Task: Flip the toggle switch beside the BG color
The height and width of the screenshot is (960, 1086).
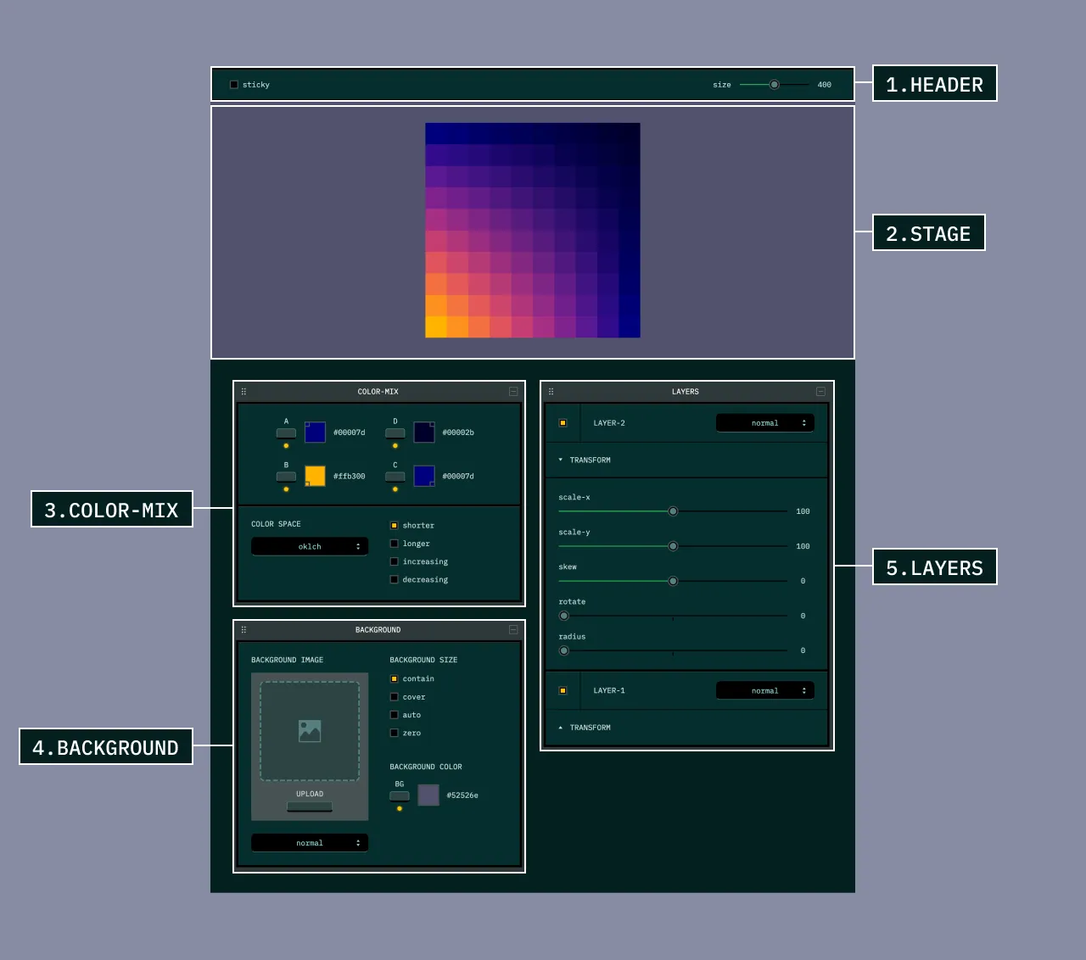Action: (399, 795)
